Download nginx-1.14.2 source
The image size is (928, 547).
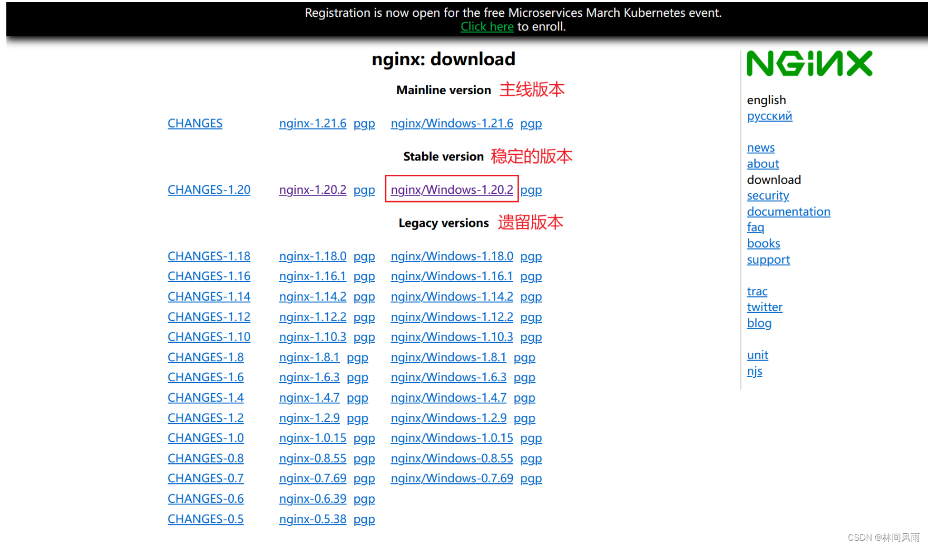[x=312, y=296]
